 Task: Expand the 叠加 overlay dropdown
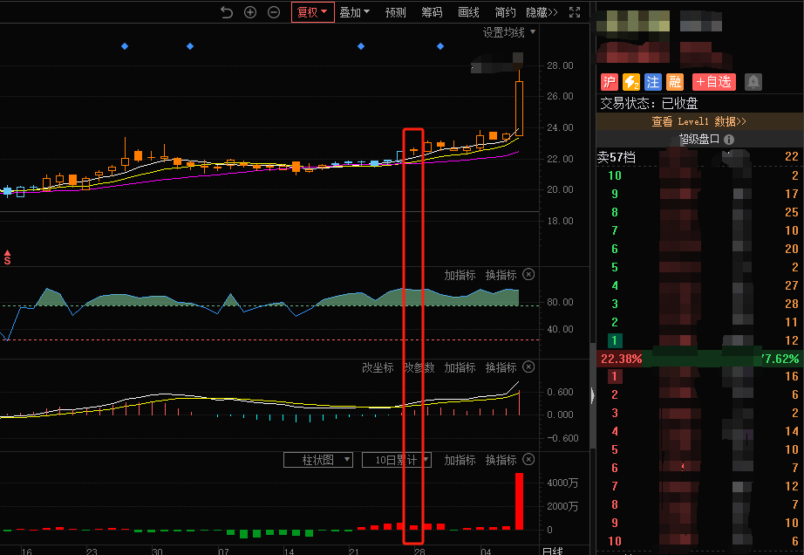click(x=354, y=12)
